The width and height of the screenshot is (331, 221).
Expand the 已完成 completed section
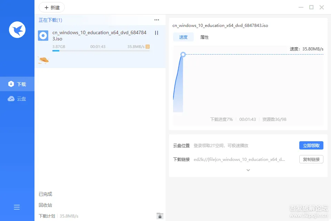[x=46, y=194]
